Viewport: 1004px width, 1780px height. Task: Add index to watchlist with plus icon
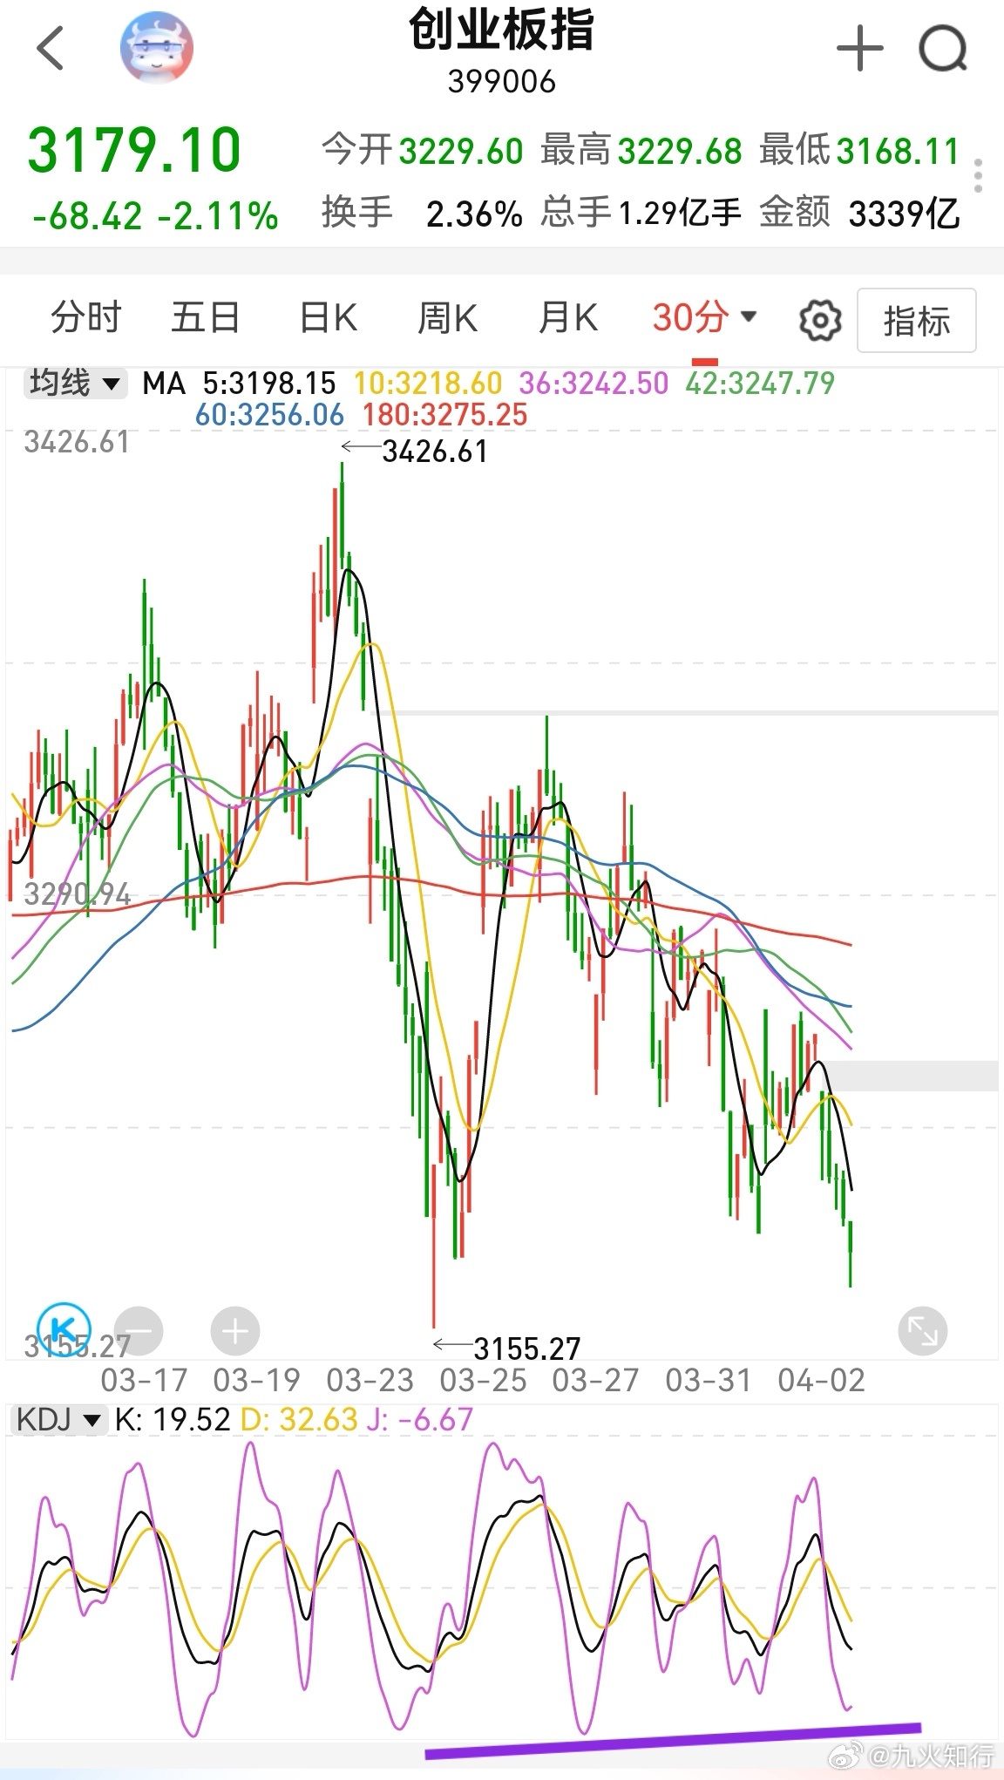point(859,48)
